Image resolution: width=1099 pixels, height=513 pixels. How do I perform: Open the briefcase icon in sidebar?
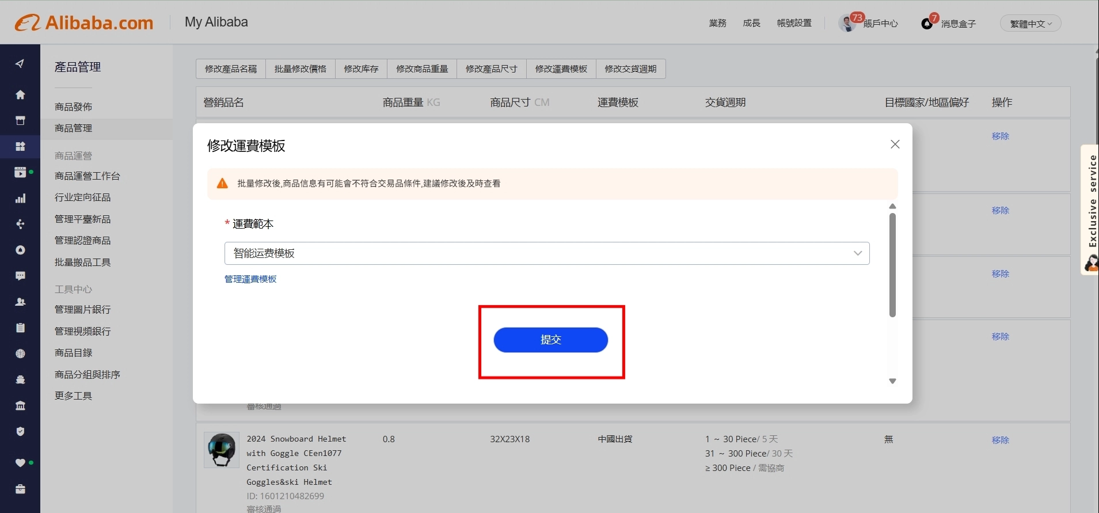tap(20, 489)
